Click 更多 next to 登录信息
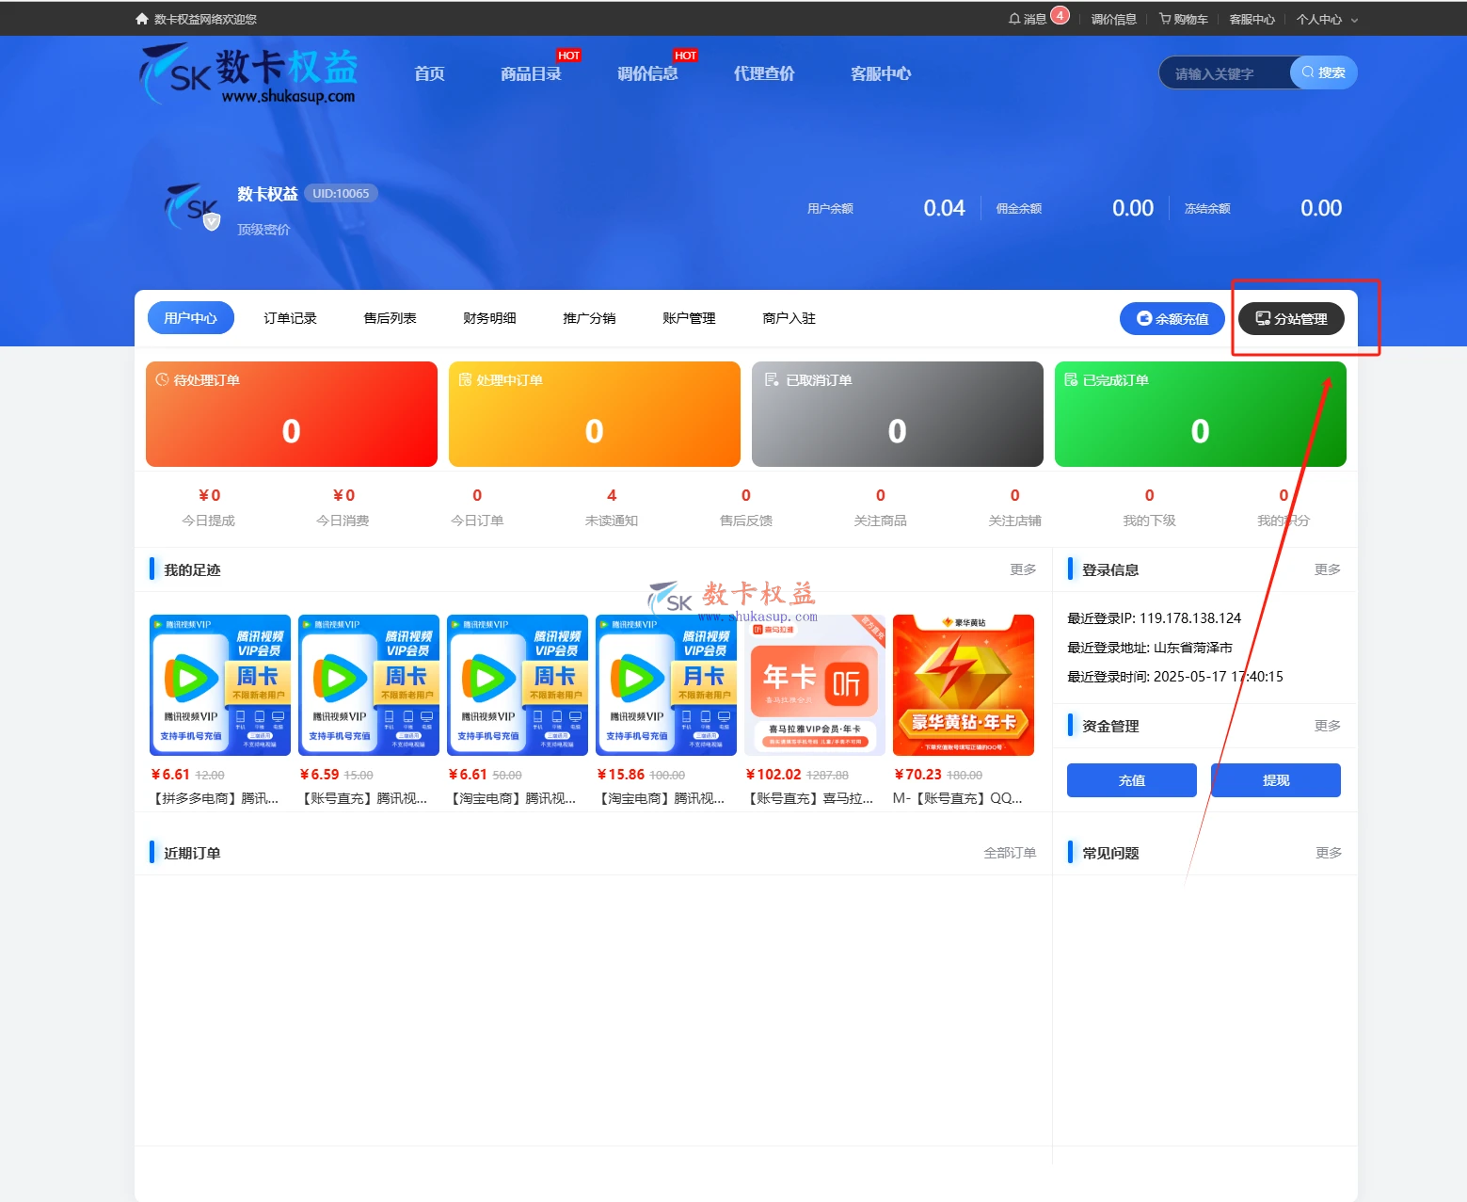This screenshot has height=1202, width=1467. coord(1328,569)
